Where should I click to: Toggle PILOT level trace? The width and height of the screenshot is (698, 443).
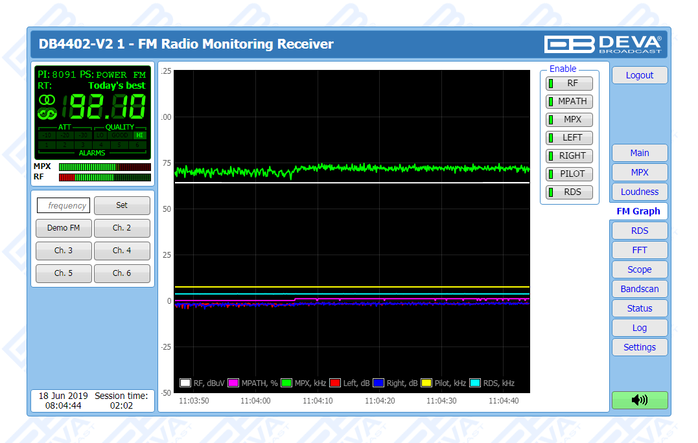569,174
